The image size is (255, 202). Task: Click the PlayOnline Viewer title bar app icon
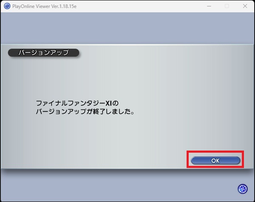[x=7, y=6]
